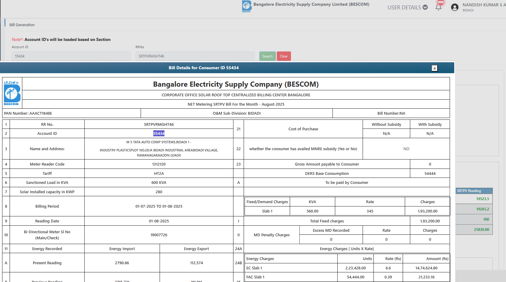
Task: Click the 'Without Subsidy' column header
Action: pos(386,125)
